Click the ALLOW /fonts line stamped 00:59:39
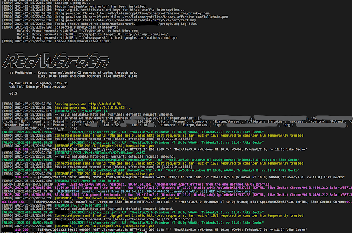 coord(151,170)
